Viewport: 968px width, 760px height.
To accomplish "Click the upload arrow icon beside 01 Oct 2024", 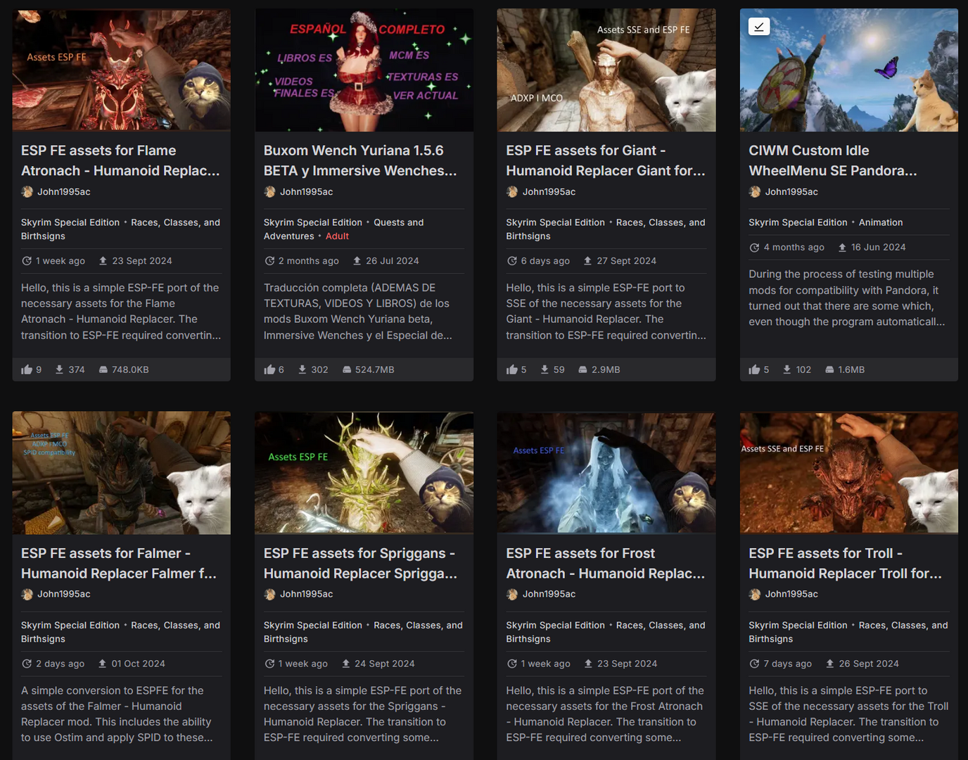I will coord(103,664).
